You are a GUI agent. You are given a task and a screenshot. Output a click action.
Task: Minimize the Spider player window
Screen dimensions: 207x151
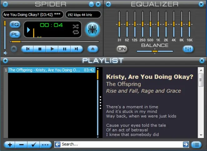[x=91, y=4]
